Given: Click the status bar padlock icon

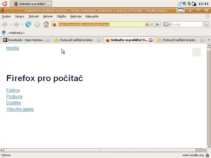Looking at the screenshot, I should pyautogui.click(x=207, y=155).
